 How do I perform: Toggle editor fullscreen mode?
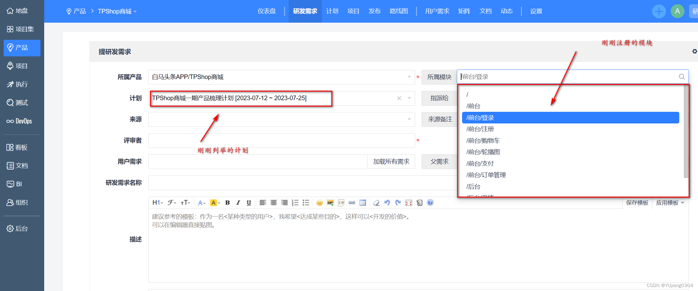pyautogui.click(x=409, y=202)
